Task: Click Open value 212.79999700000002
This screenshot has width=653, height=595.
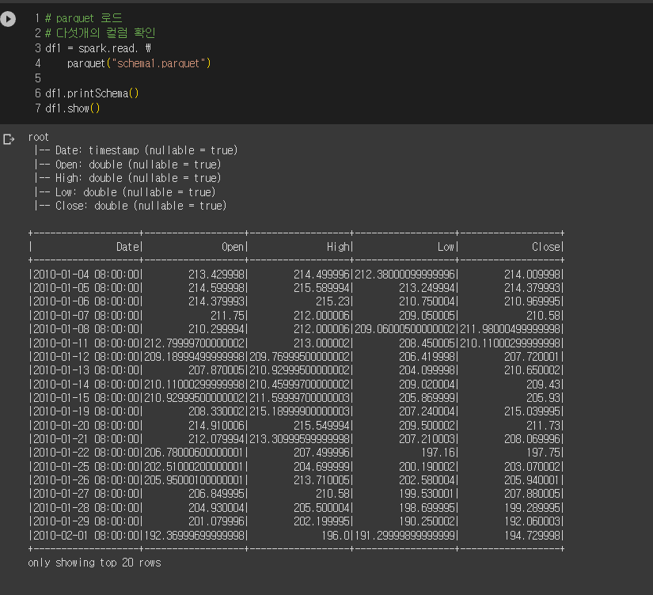Action: click(195, 343)
